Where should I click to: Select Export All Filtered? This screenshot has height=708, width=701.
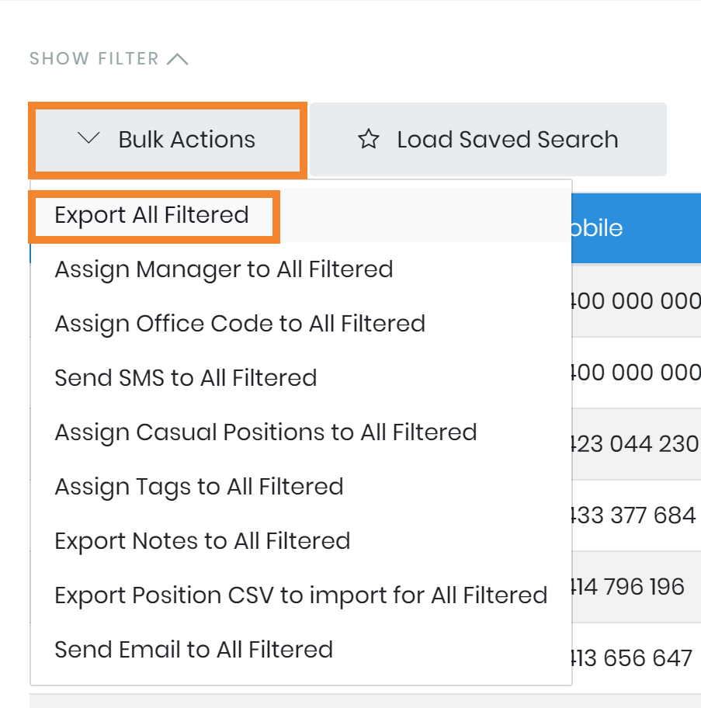pyautogui.click(x=152, y=215)
